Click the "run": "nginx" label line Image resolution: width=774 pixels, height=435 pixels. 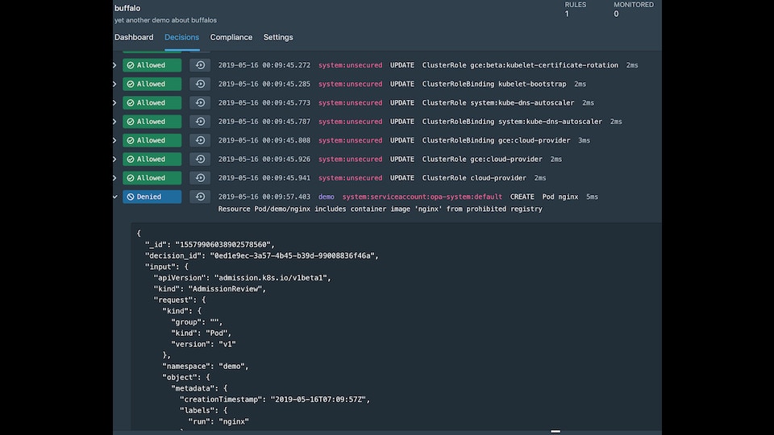coord(218,421)
